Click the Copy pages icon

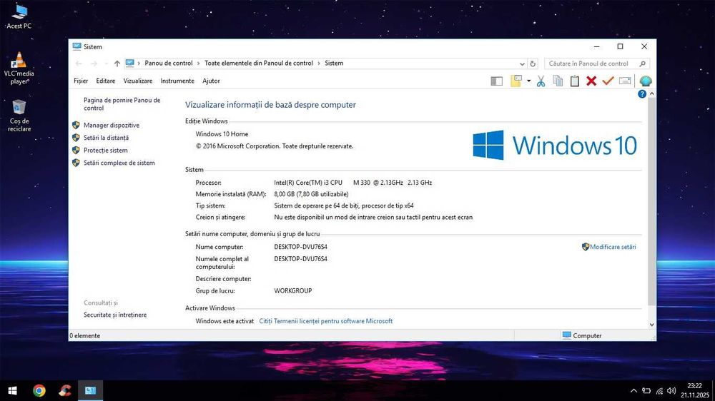point(558,81)
